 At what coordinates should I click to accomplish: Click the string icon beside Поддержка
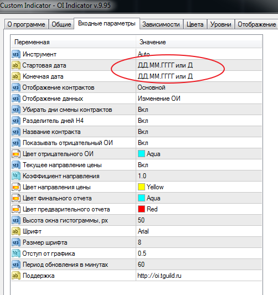(16, 276)
